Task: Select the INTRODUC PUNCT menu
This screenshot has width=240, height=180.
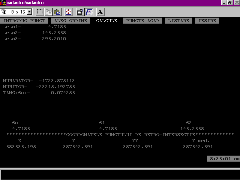Action: click(x=24, y=21)
